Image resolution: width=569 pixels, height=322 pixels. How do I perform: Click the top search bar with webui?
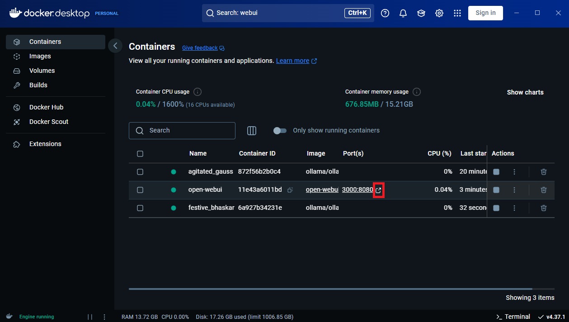[288, 13]
